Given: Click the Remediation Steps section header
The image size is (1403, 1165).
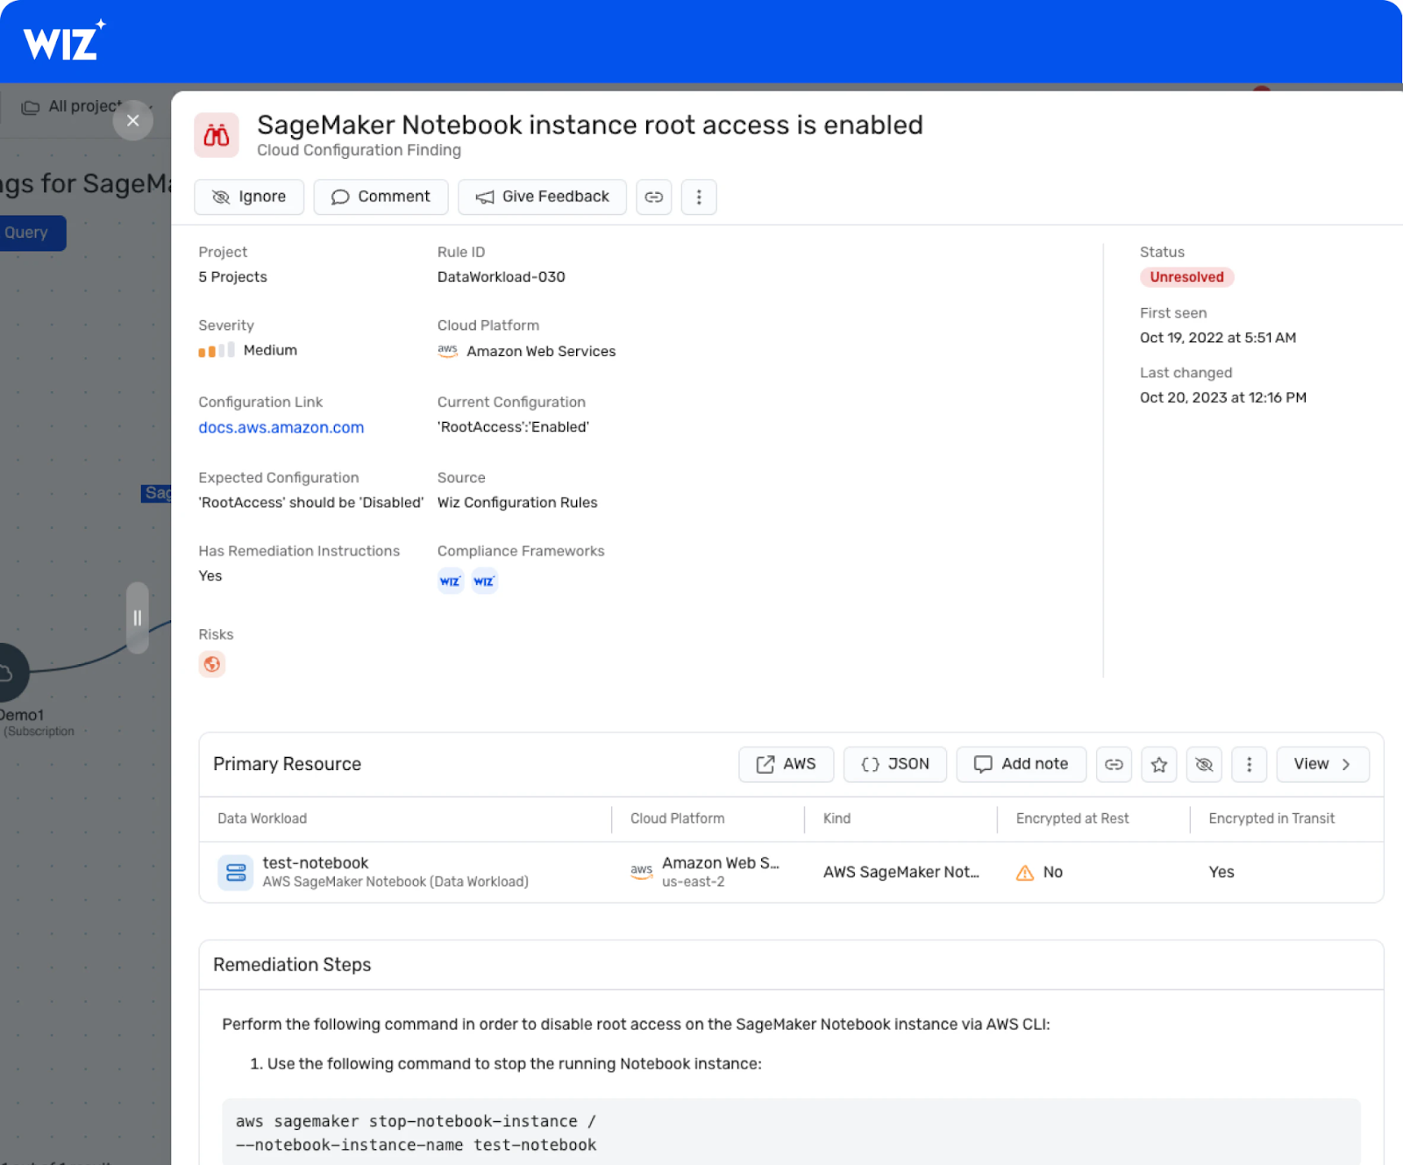Looking at the screenshot, I should pyautogui.click(x=292, y=965).
